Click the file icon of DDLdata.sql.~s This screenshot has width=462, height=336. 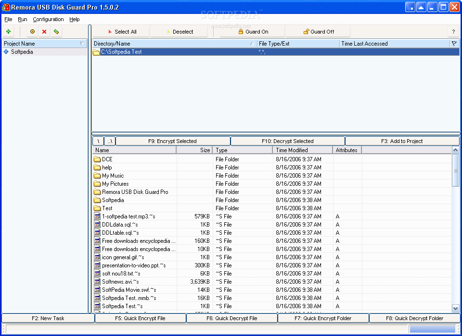[97, 225]
